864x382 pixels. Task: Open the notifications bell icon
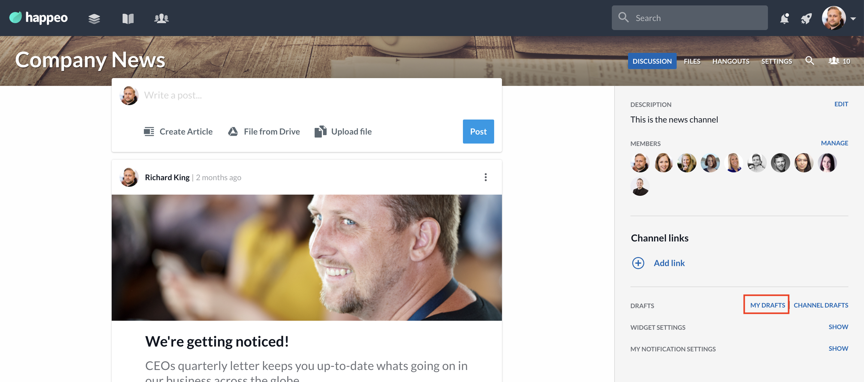coord(784,18)
